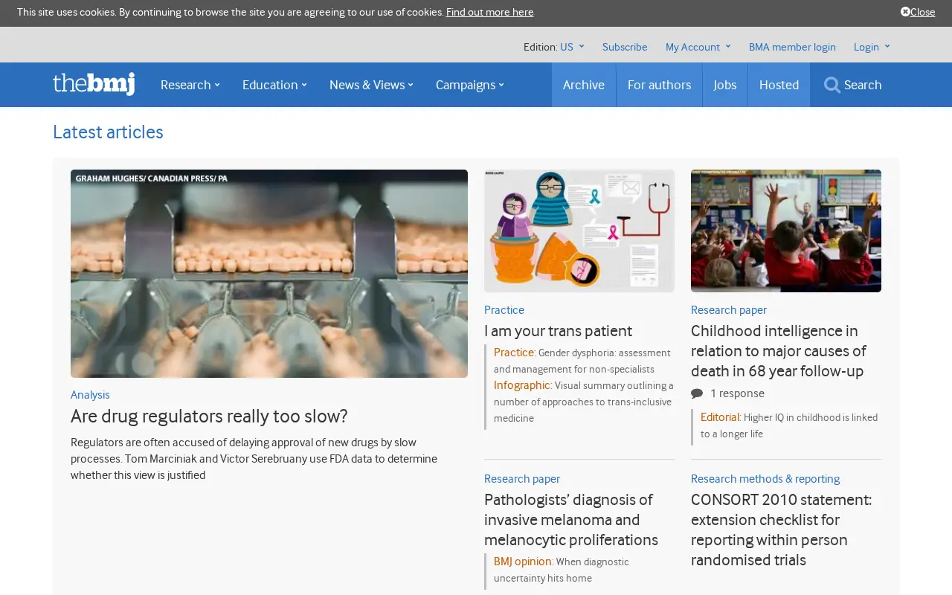Click the Subscribe link

[625, 47]
